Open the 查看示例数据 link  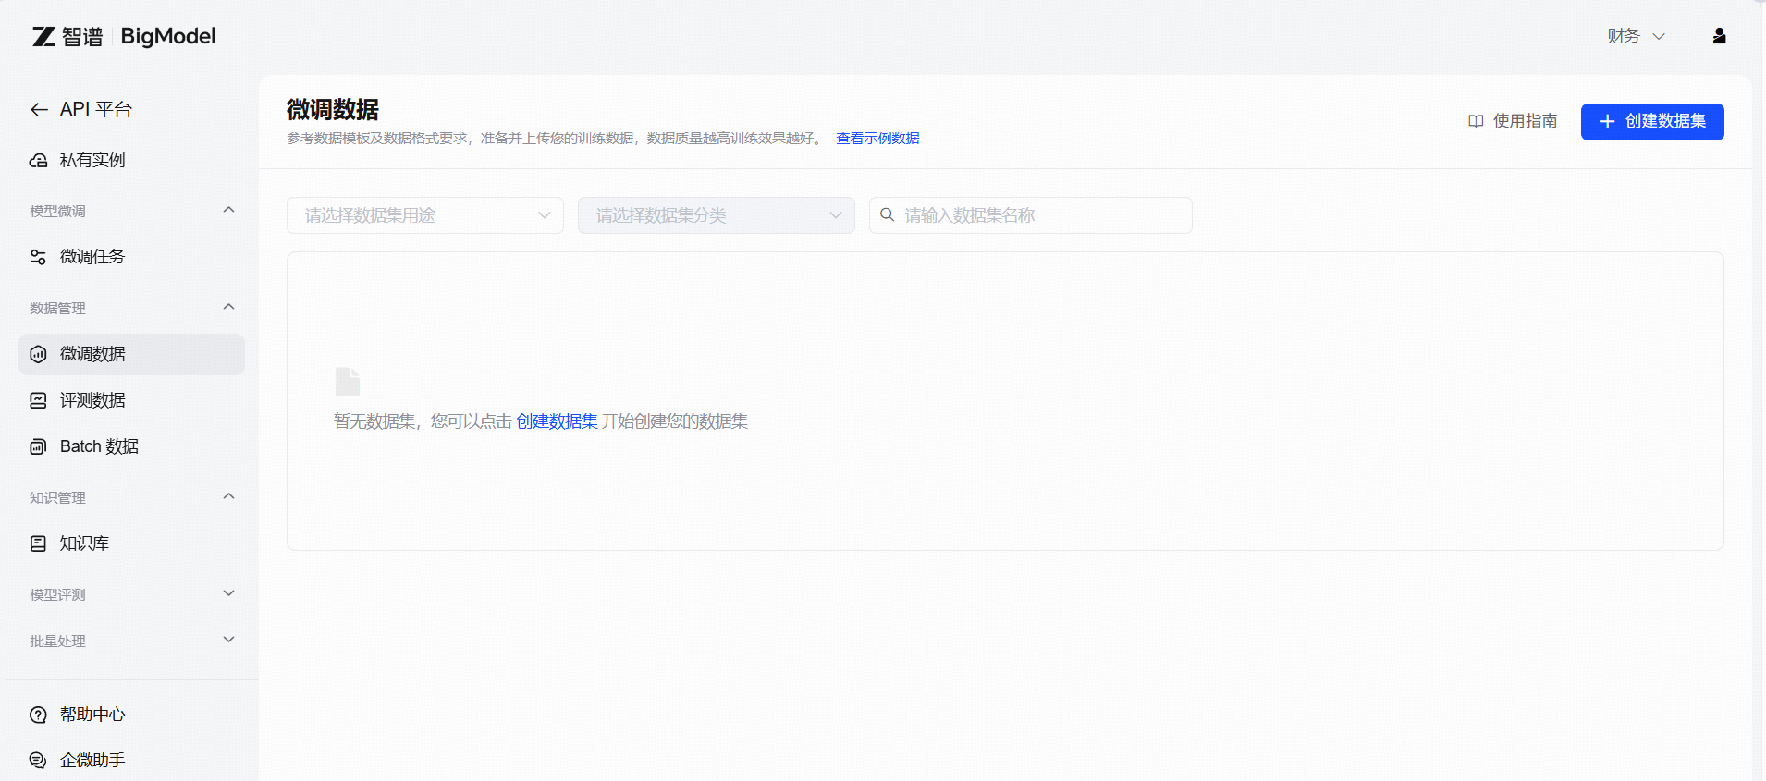point(877,139)
